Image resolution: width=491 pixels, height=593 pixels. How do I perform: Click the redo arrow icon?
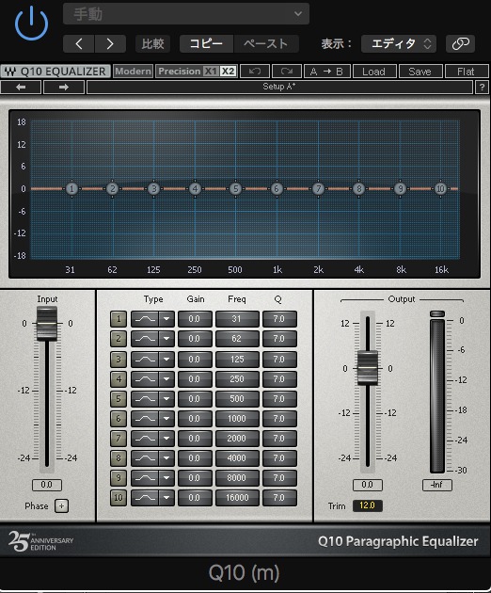coord(287,72)
